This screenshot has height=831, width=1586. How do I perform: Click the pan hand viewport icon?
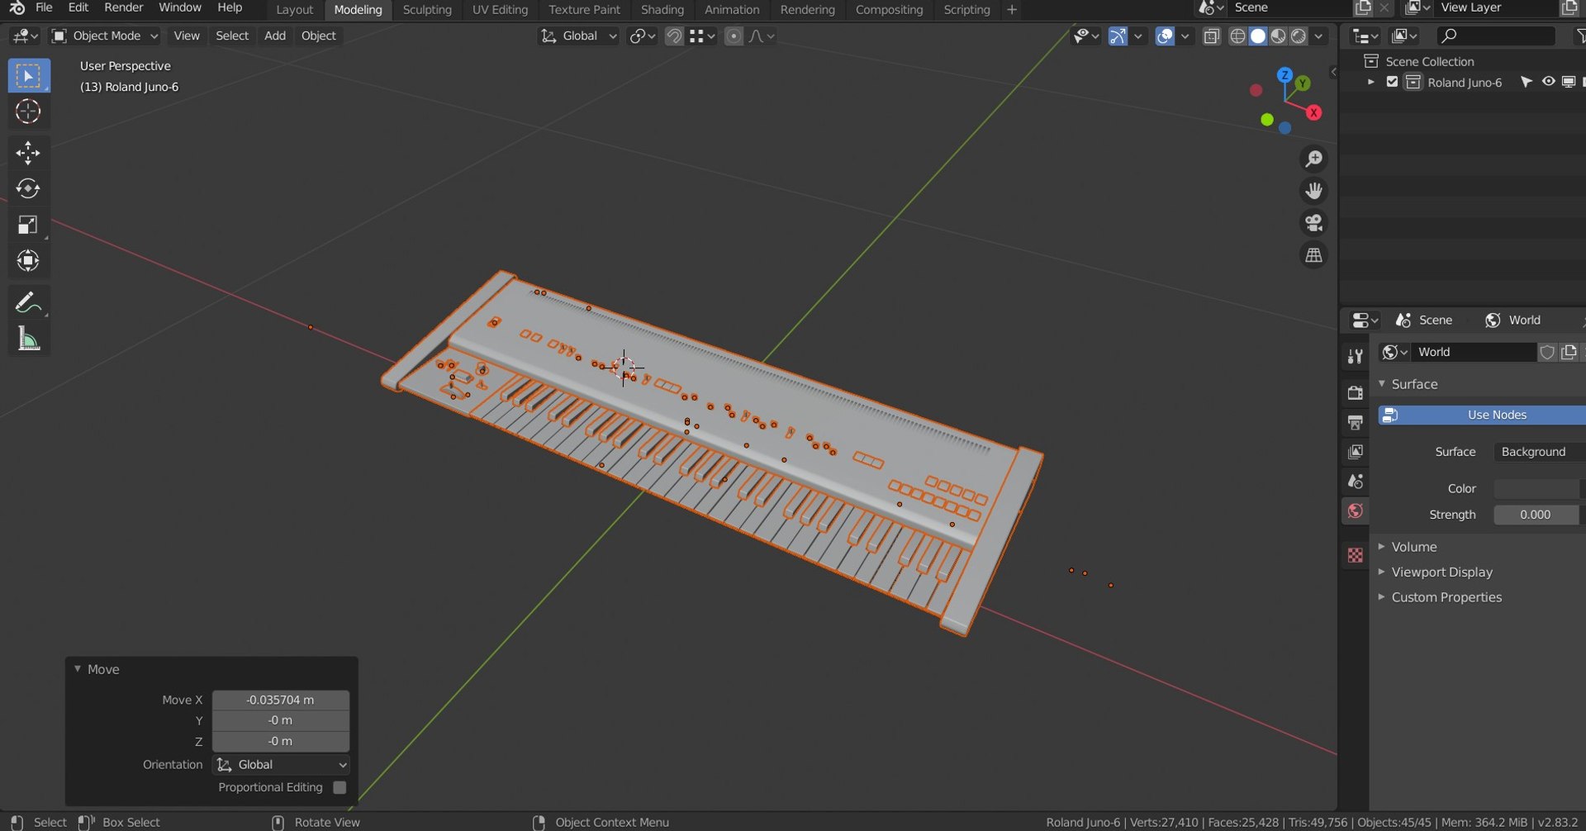(1313, 191)
